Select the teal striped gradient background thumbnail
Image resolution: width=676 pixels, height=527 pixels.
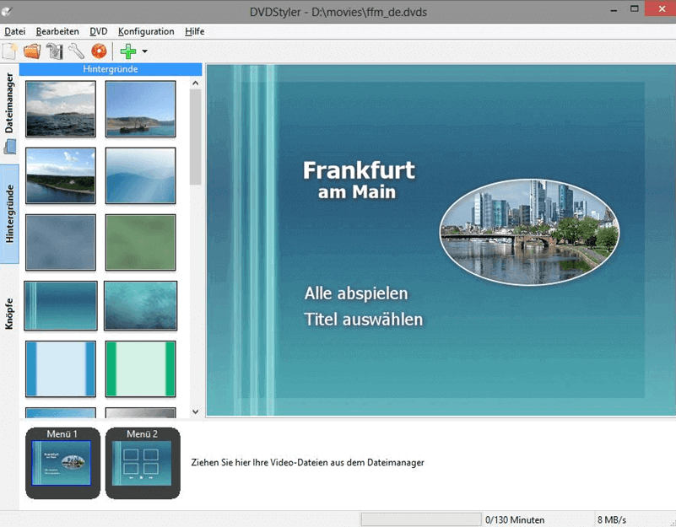[61, 305]
